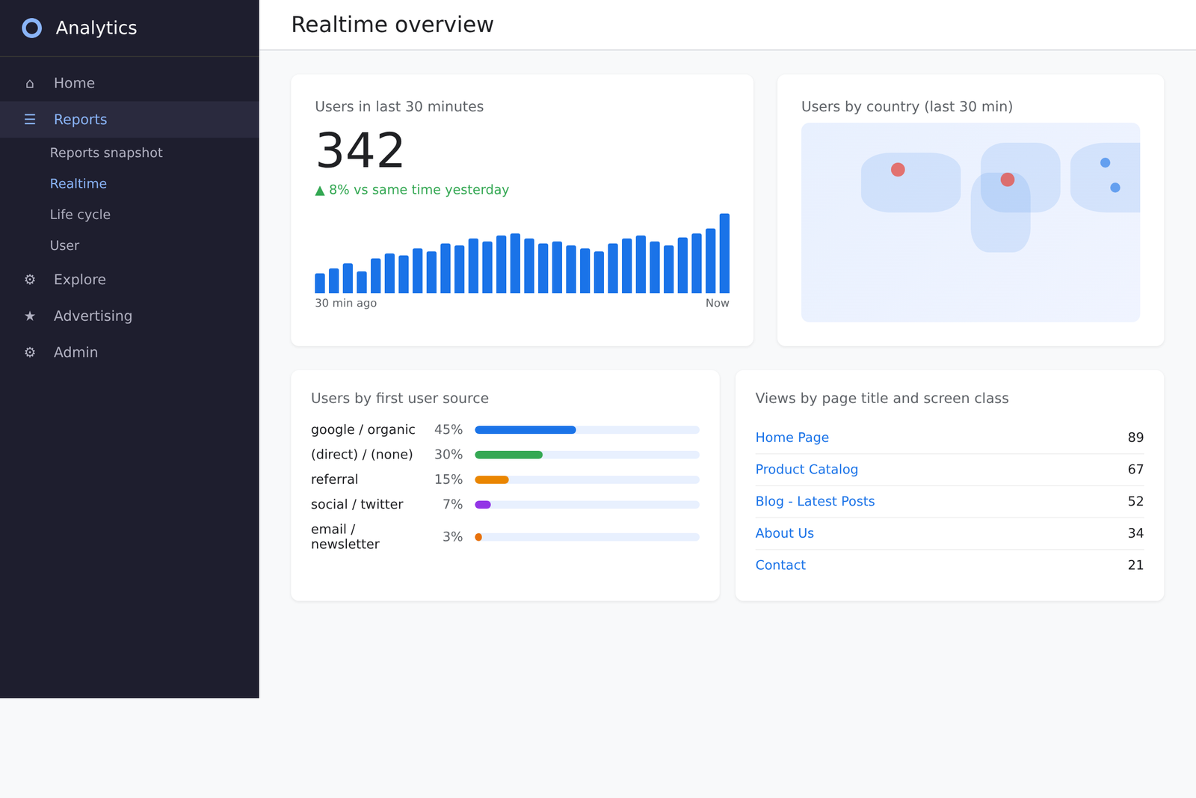
Task: Click the green up-arrow growth indicator
Action: point(320,189)
